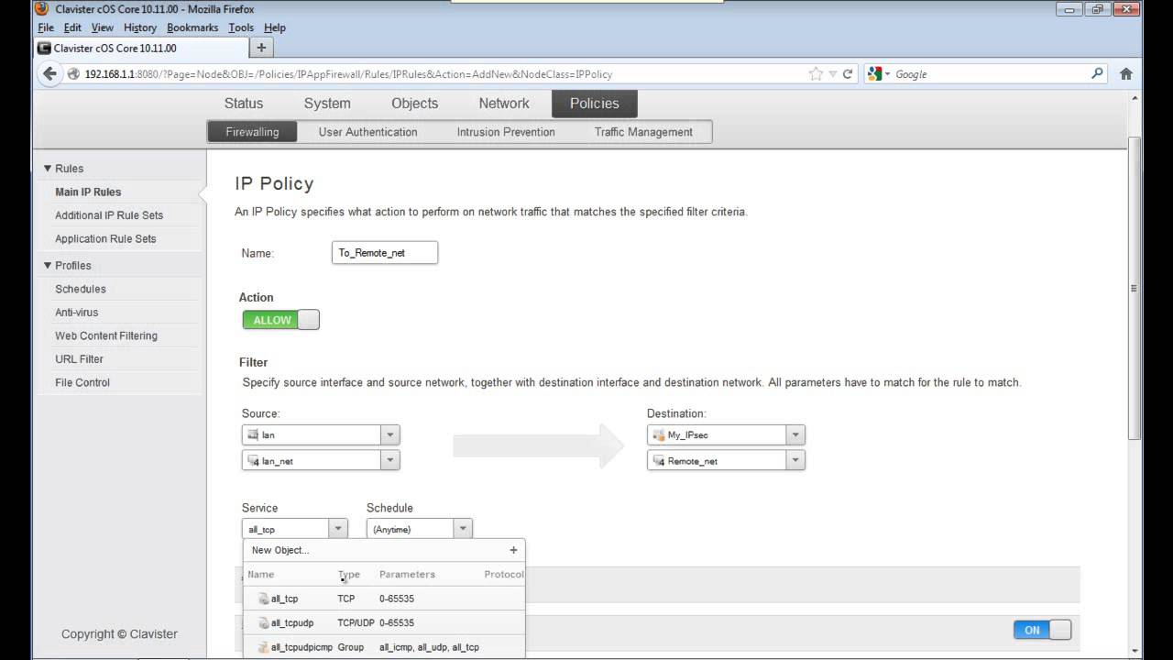Click the all_tcp service row icon
Image resolution: width=1173 pixels, height=660 pixels.
pyautogui.click(x=263, y=599)
